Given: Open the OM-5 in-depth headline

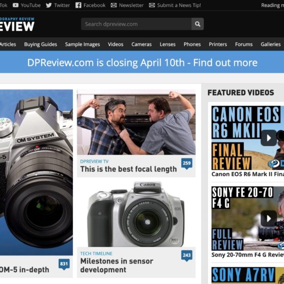Looking at the screenshot, I should (x=25, y=269).
